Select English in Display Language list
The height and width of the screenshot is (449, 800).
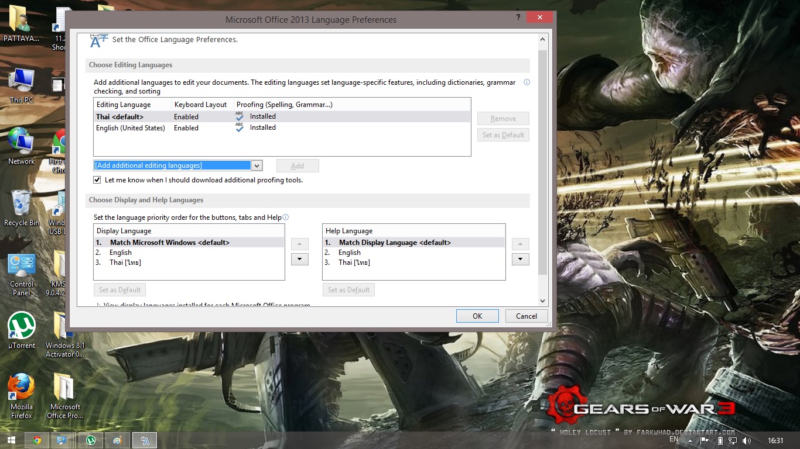click(189, 253)
